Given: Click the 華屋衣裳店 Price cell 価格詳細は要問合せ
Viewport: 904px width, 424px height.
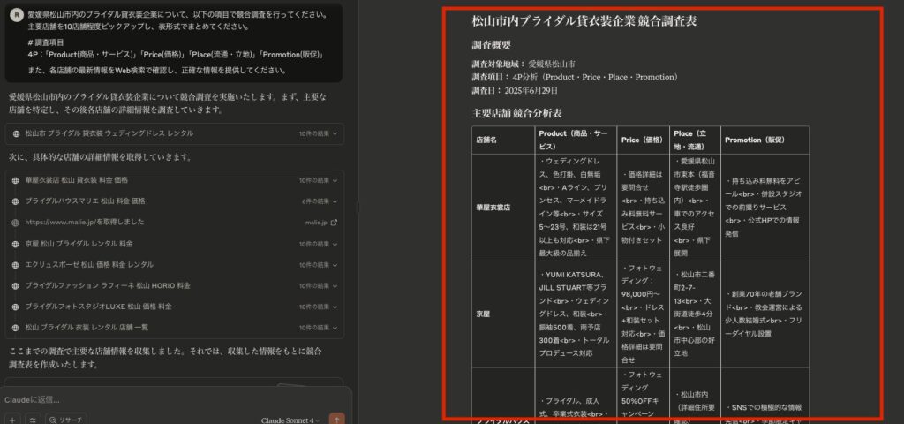Looking at the screenshot, I should (x=643, y=207).
